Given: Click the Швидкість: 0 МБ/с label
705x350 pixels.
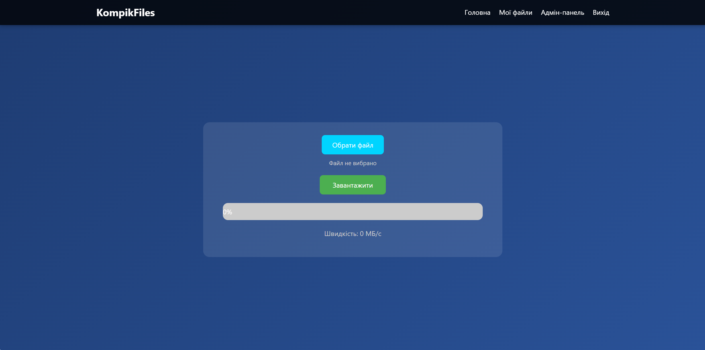Looking at the screenshot, I should (352, 234).
